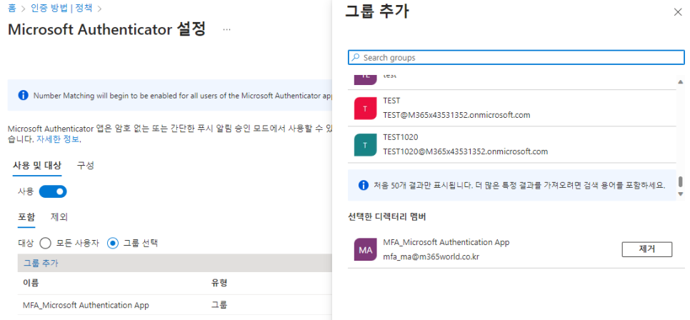Turn off the 사용 toggle switch

click(53, 192)
